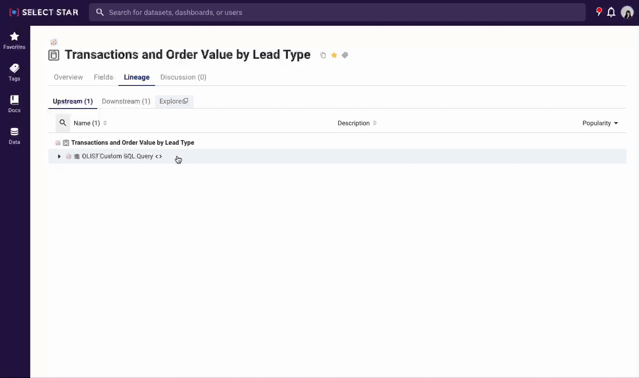Open Tags in the left sidebar

[14, 72]
